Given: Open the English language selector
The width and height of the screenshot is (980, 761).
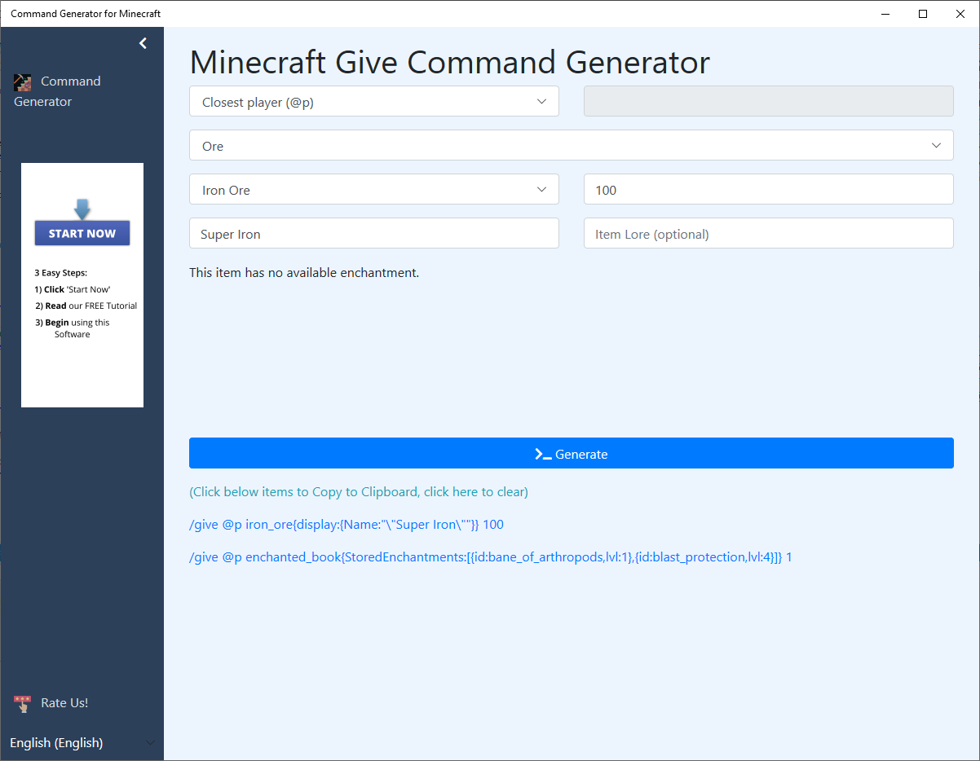Looking at the screenshot, I should pos(82,743).
